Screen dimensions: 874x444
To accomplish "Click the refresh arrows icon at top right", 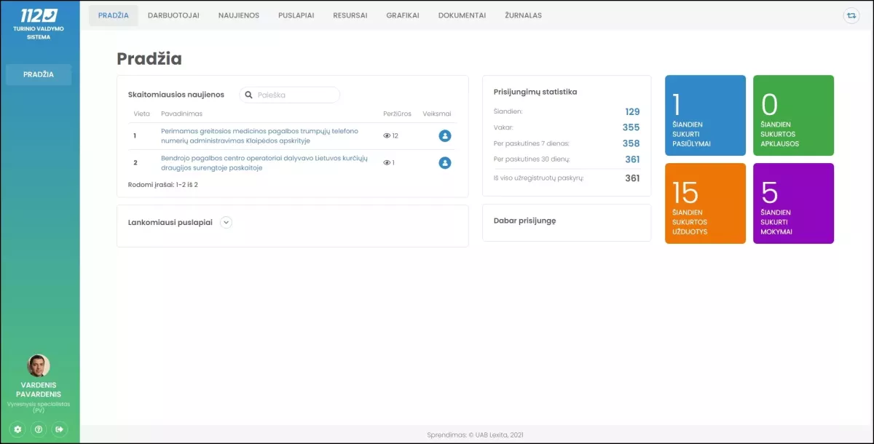I will click(851, 15).
